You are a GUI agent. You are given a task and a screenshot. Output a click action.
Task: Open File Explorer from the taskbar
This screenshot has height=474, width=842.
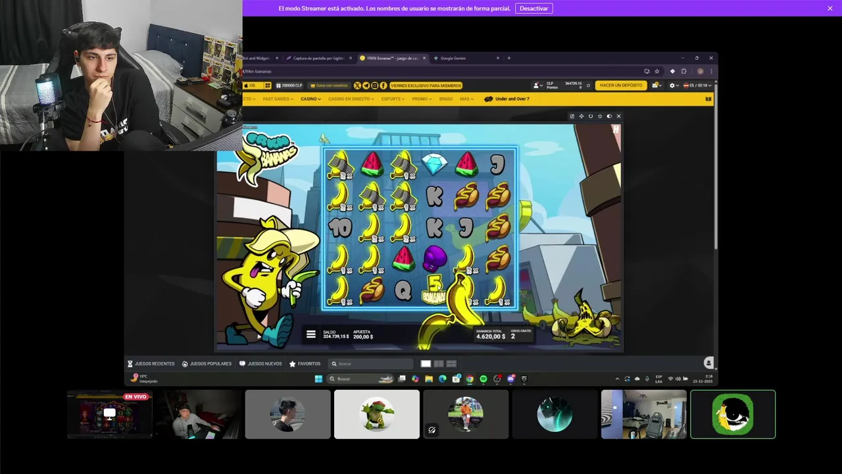[429, 379]
